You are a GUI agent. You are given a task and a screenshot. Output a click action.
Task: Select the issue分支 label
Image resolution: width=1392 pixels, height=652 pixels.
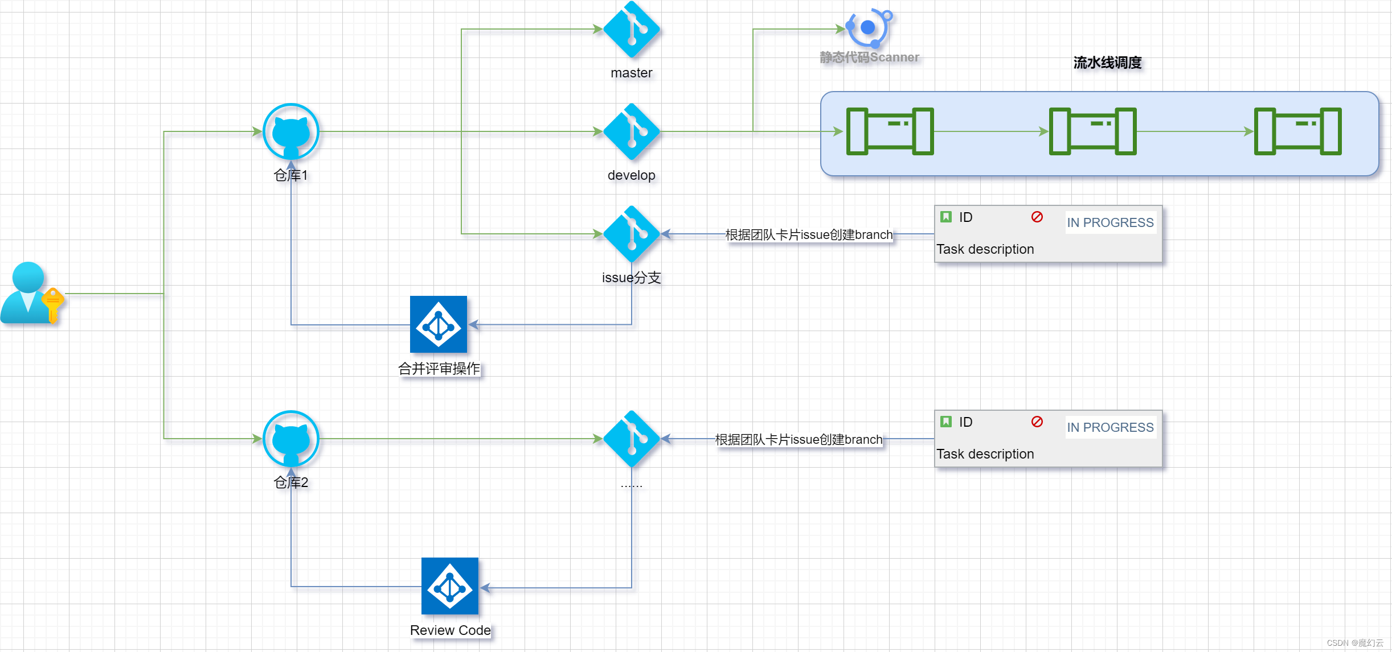pyautogui.click(x=632, y=278)
